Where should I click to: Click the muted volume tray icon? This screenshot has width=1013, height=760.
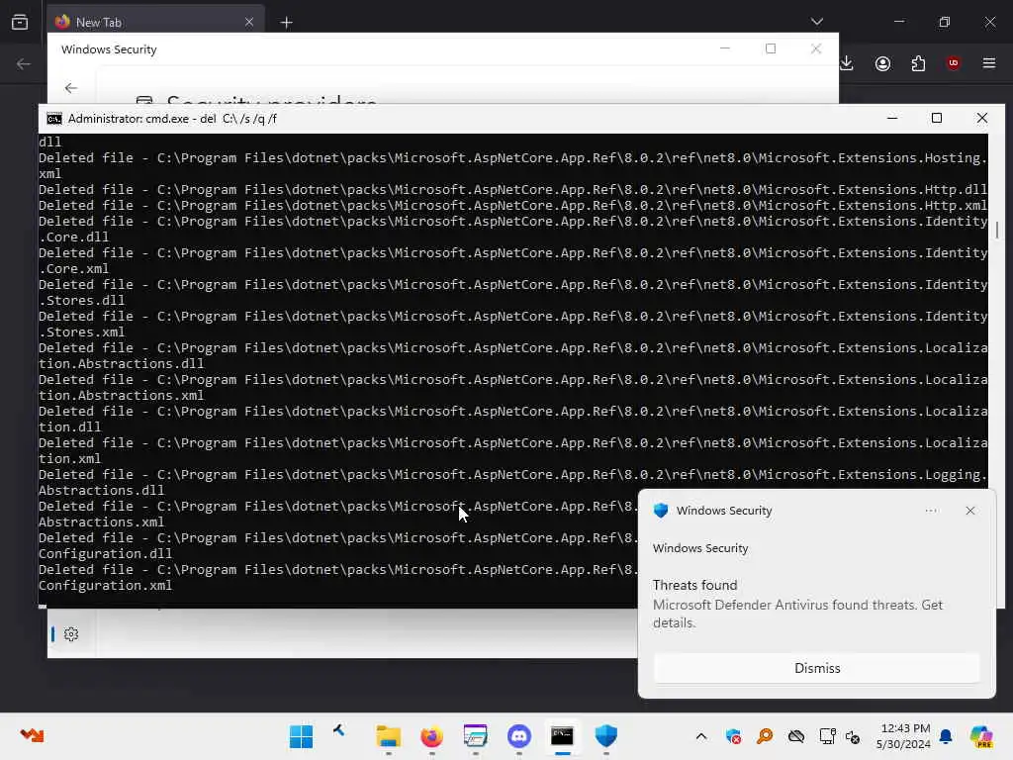pos(852,736)
